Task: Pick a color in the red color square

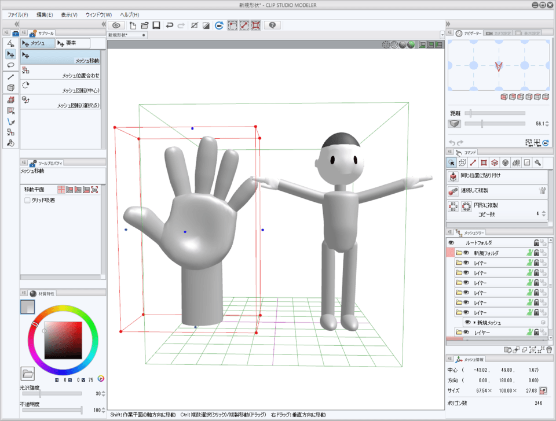Action: click(x=63, y=340)
